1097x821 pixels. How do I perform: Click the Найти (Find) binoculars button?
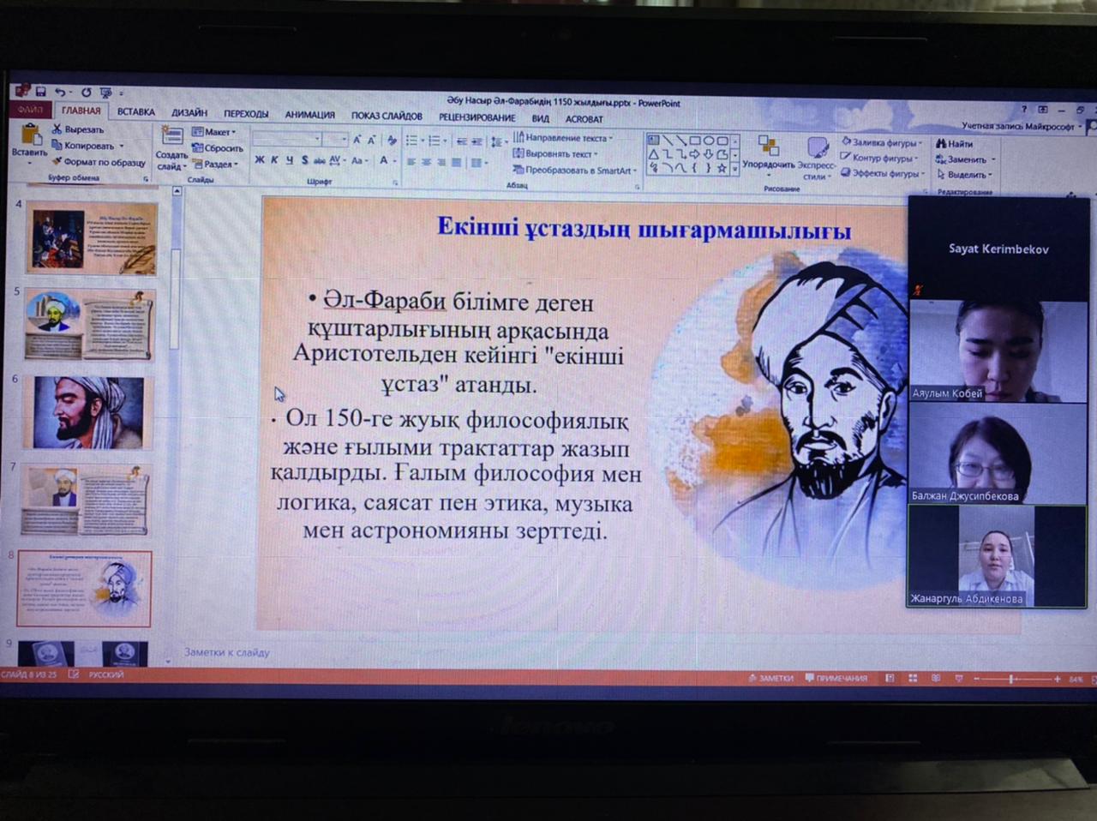[954, 144]
